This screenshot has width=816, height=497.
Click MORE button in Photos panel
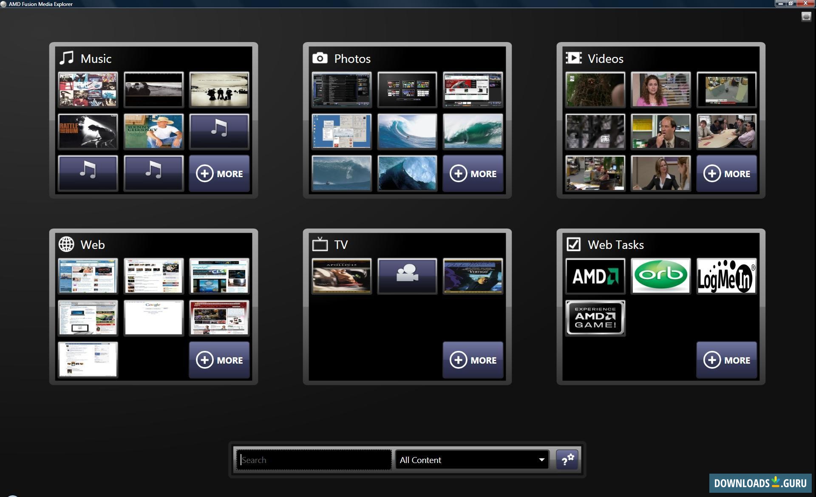pos(473,173)
